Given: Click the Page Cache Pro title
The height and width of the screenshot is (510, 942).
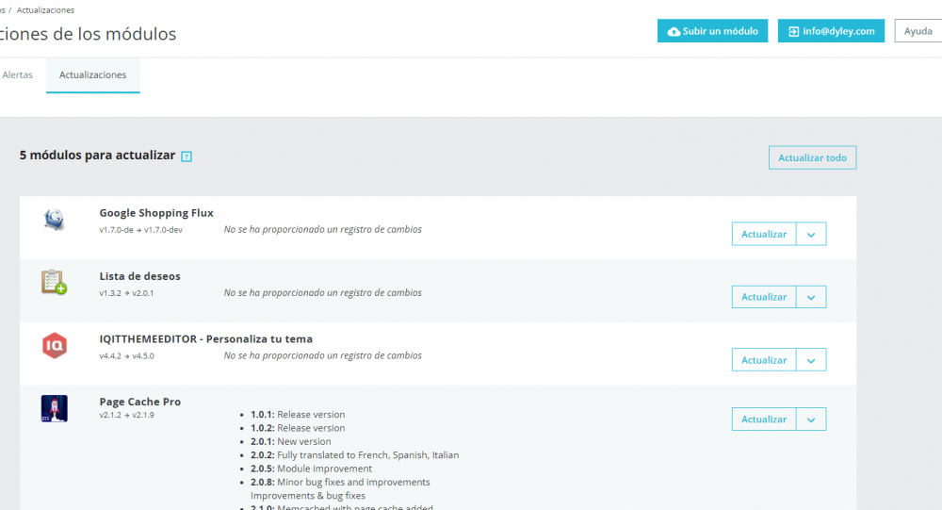Looking at the screenshot, I should [140, 402].
